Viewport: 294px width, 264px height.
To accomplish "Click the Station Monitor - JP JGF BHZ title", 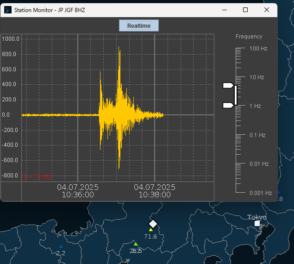I will coord(50,10).
